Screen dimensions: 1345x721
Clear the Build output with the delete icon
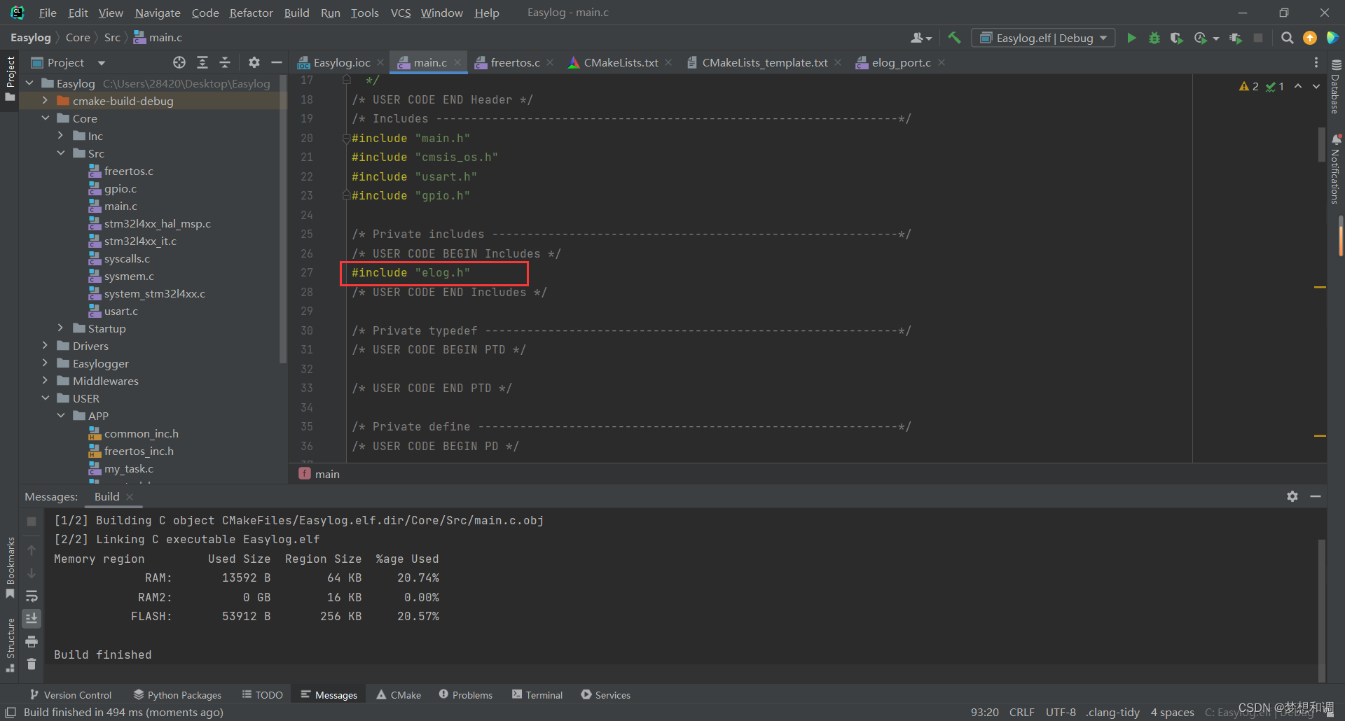(31, 664)
